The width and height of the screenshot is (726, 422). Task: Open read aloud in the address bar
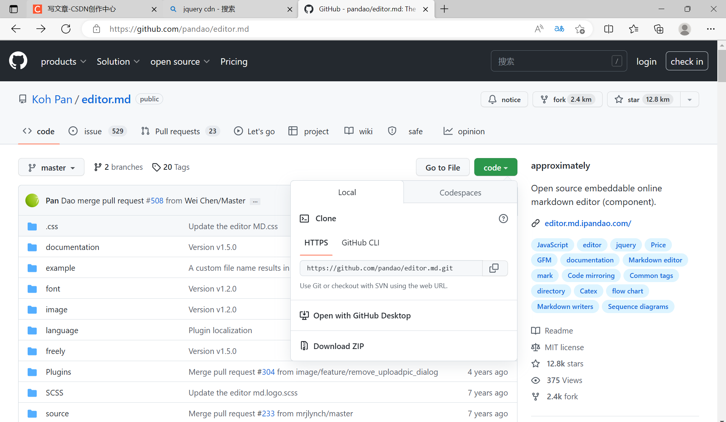pos(539,29)
